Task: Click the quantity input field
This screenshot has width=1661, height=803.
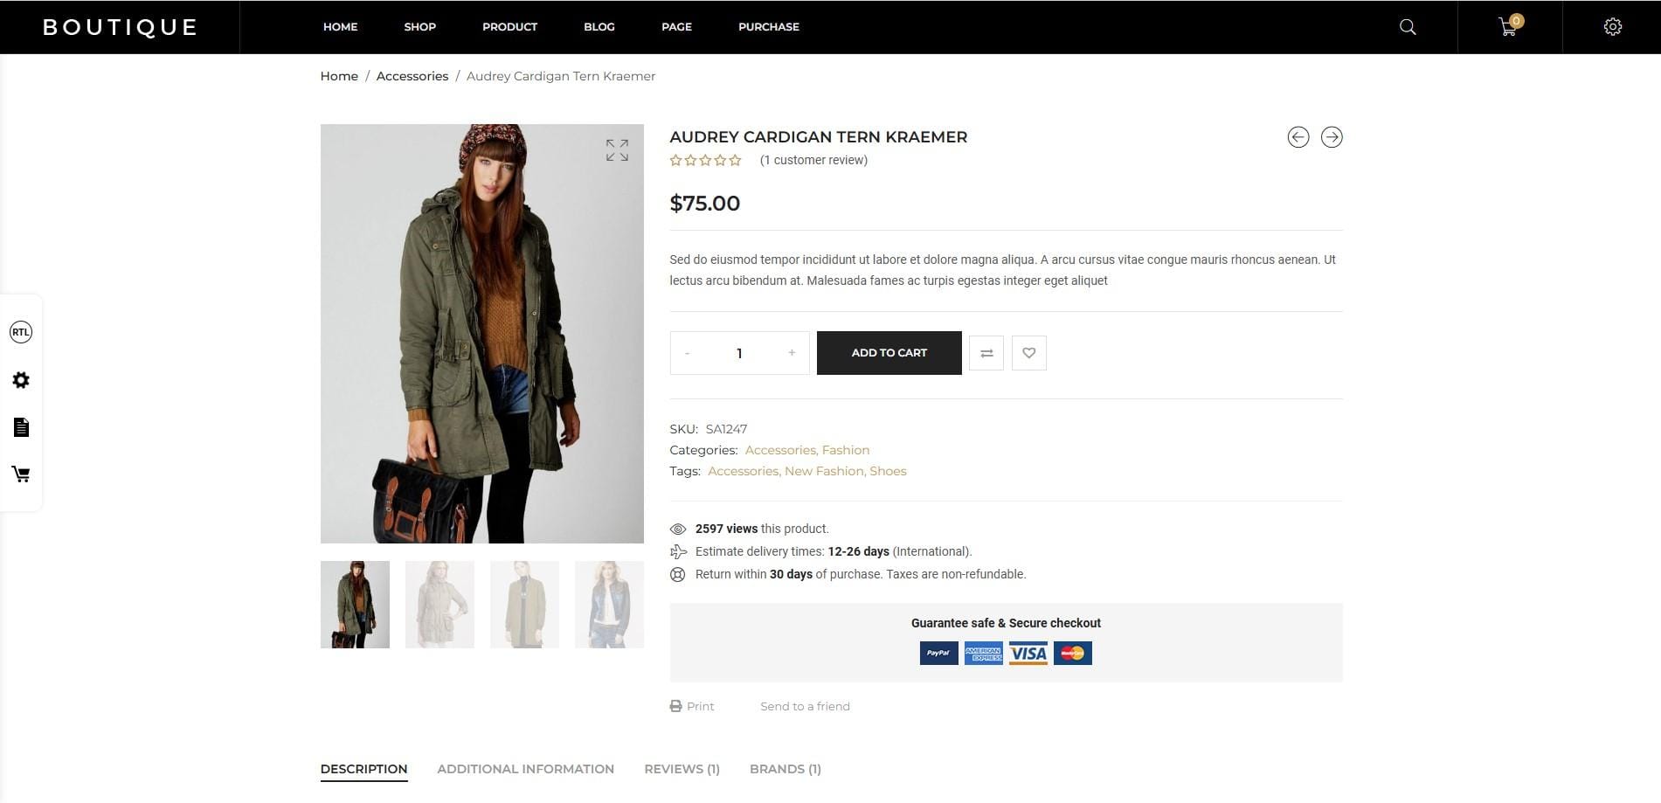Action: [739, 353]
